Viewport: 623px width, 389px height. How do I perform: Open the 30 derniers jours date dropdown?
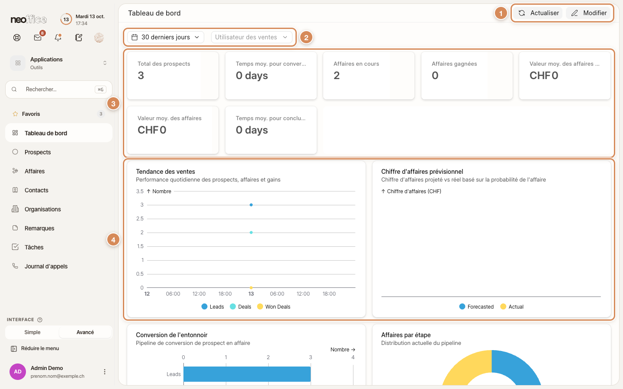pyautogui.click(x=166, y=37)
